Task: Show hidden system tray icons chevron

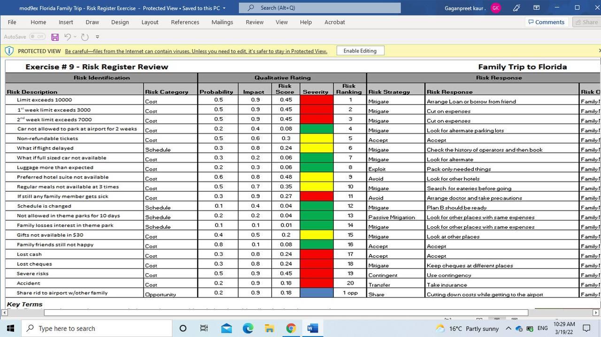Action: (509, 329)
